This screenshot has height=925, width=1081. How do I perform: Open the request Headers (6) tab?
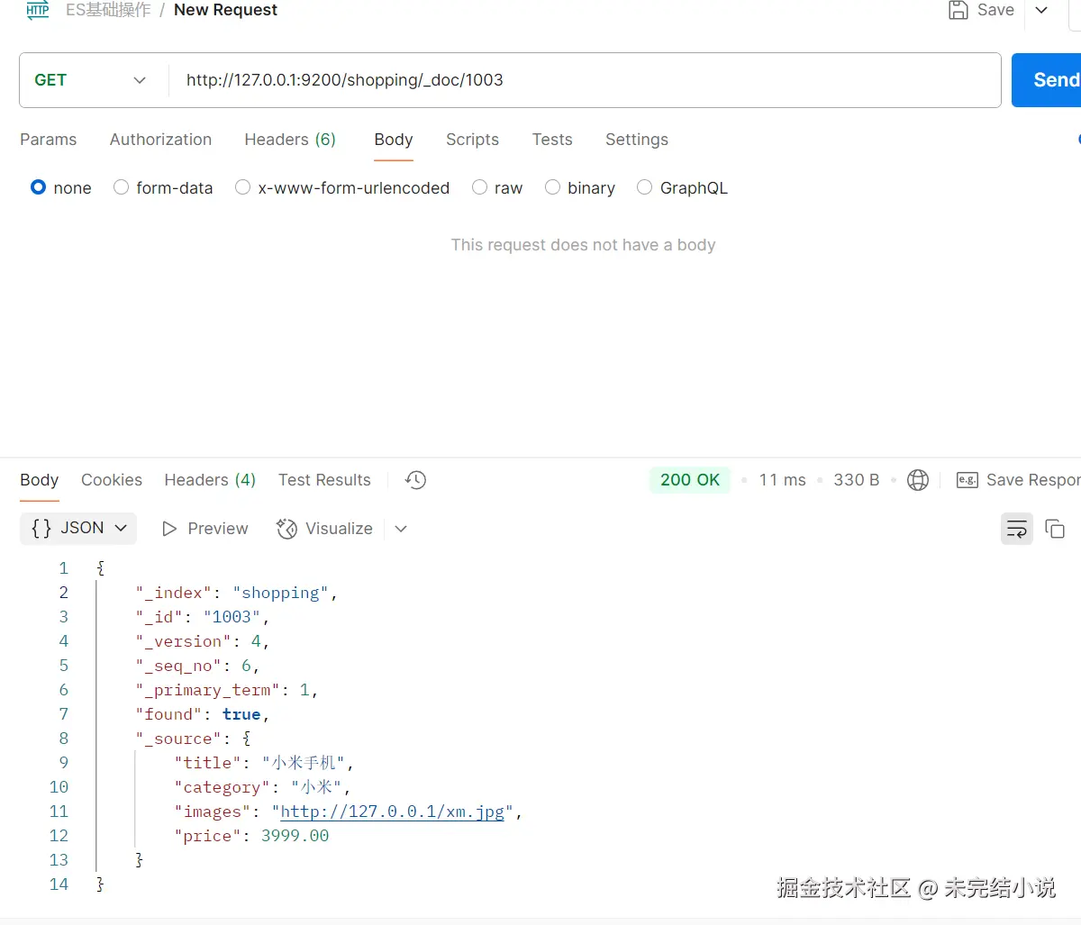290,140
